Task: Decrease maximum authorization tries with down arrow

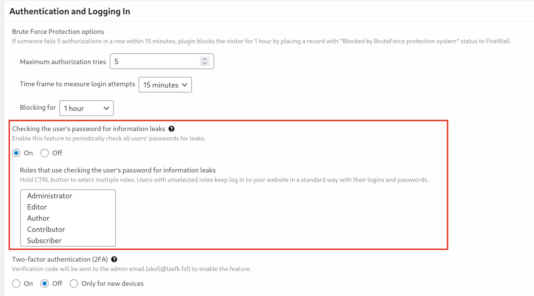Action: tap(204, 64)
